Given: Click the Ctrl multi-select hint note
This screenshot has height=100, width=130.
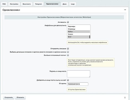Looking at the screenshot, I should tap(87, 42).
